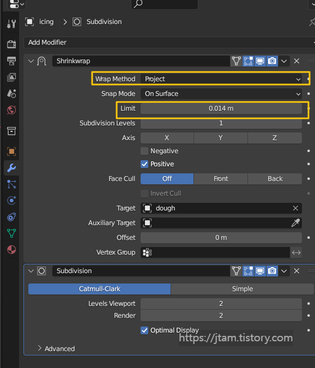The width and height of the screenshot is (315, 368).
Task: Click the Offset 0 m field
Action: 221,238
